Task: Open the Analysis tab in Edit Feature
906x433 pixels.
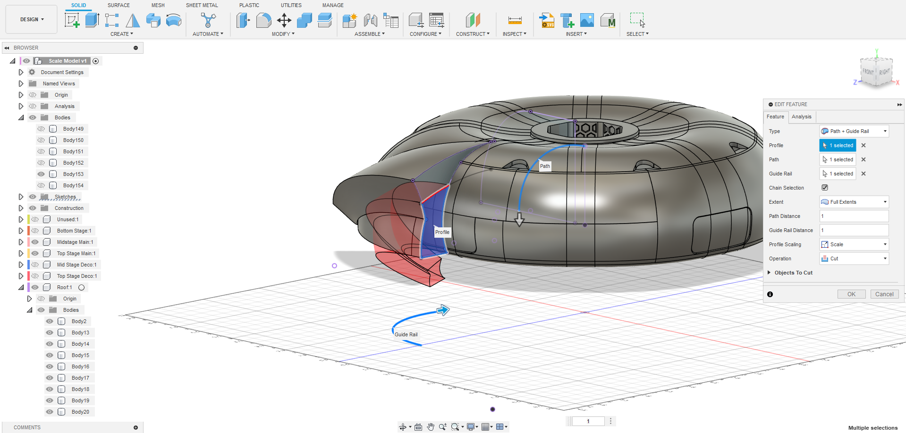Action: [x=802, y=117]
